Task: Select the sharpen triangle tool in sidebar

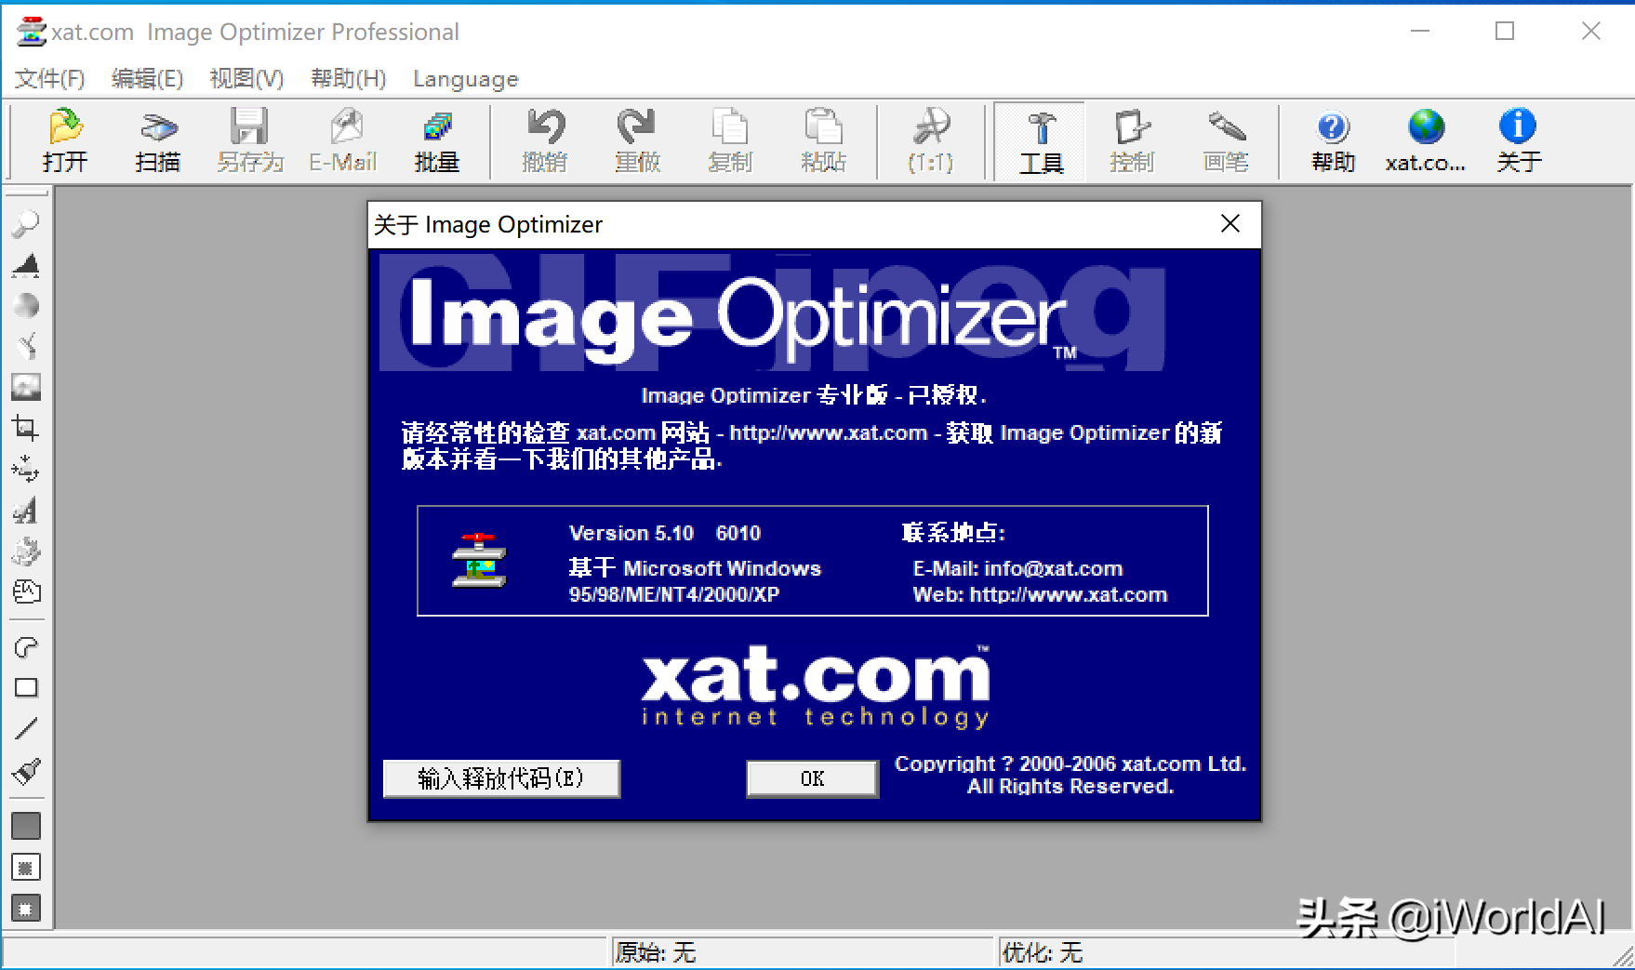Action: click(26, 265)
